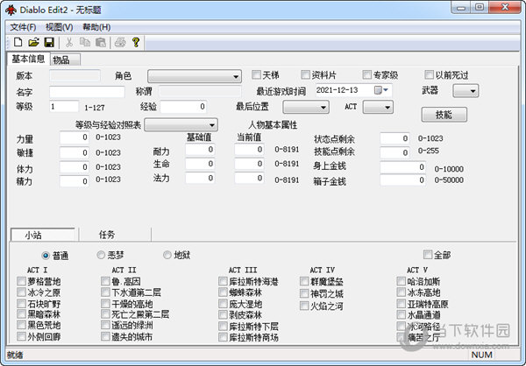This screenshot has height=366, width=526.
Task: Select the 地狱 difficulty radio button
Action: (x=167, y=255)
